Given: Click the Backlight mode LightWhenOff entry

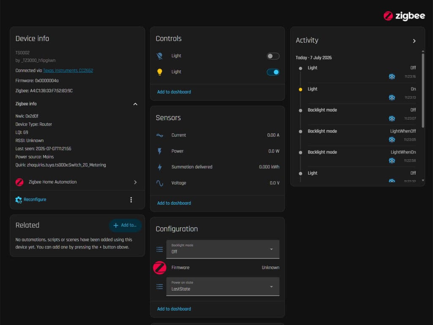Looking at the screenshot, I should pyautogui.click(x=358, y=135).
